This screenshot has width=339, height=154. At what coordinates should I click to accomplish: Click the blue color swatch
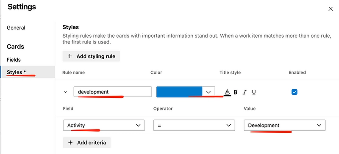click(x=179, y=92)
